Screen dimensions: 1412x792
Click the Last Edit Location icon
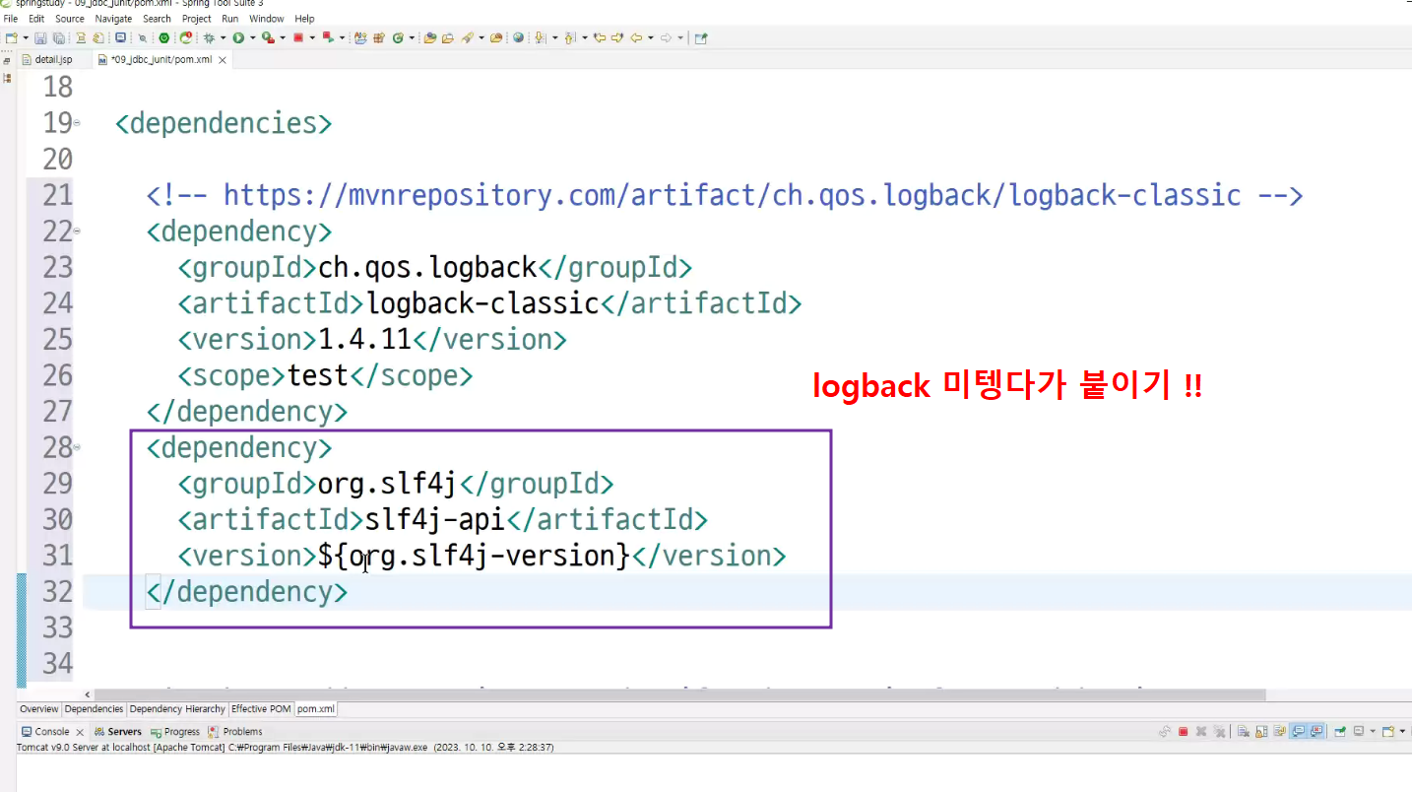point(599,37)
